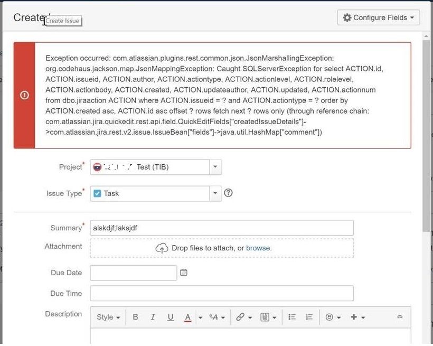This screenshot has width=433, height=346.
Task: Open the Project dropdown arrow
Action: tap(215, 167)
